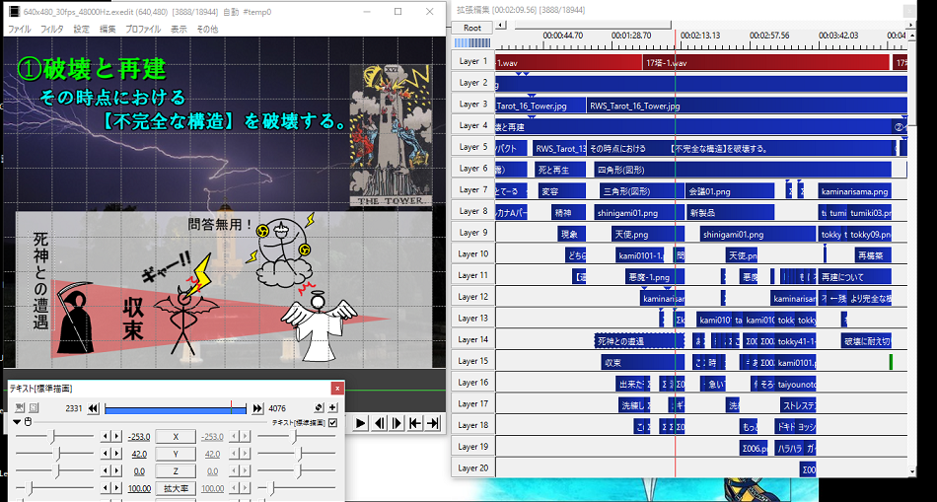
Task: Jump to object end frame 4076
Action: [x=257, y=408]
